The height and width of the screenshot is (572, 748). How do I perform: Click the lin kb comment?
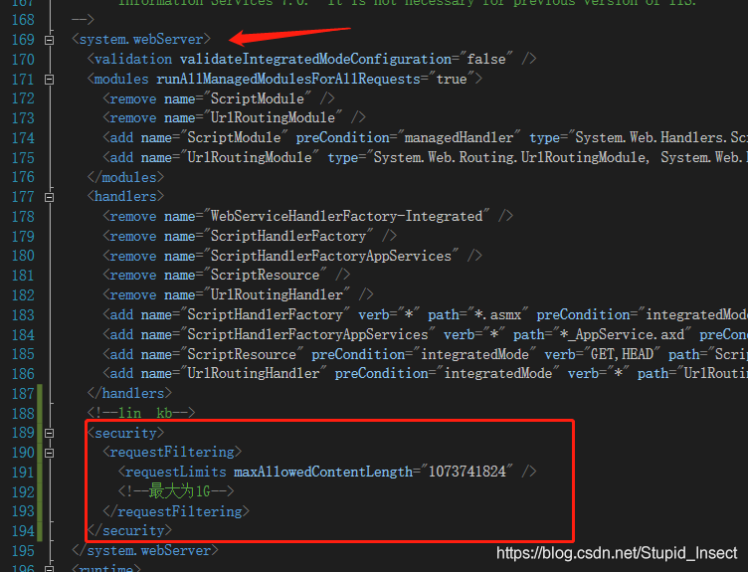(x=141, y=413)
